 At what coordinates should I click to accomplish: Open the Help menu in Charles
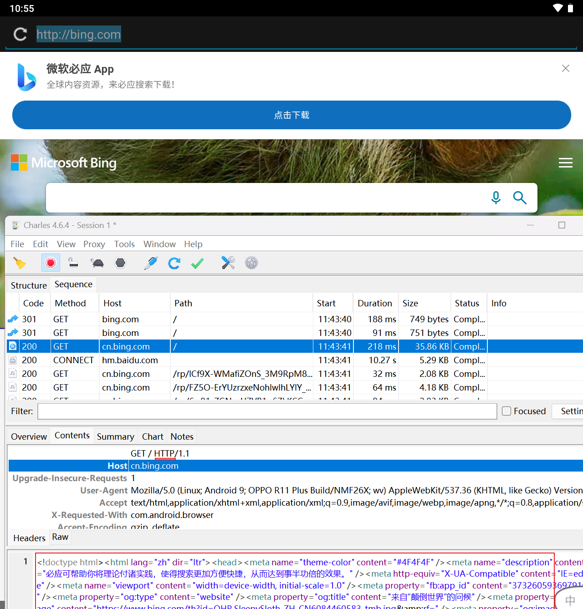193,244
